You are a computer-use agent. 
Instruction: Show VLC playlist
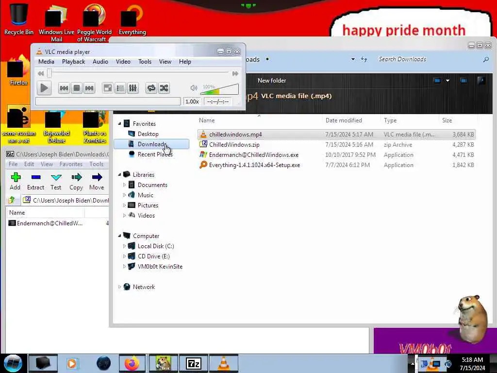120,88
